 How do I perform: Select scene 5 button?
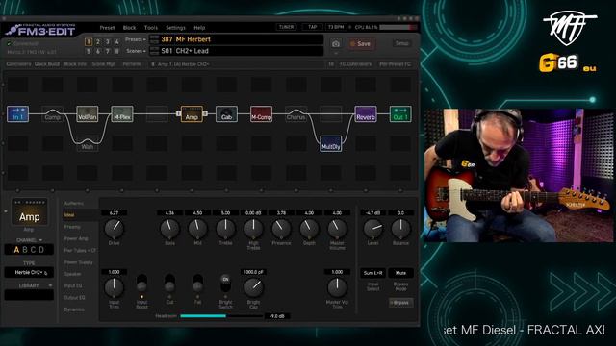tap(89, 51)
